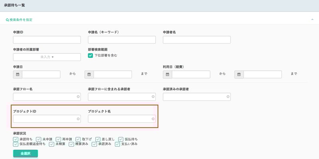Open calendar for 申請日 end date
This screenshot has width=319, height=159.
click(89, 75)
